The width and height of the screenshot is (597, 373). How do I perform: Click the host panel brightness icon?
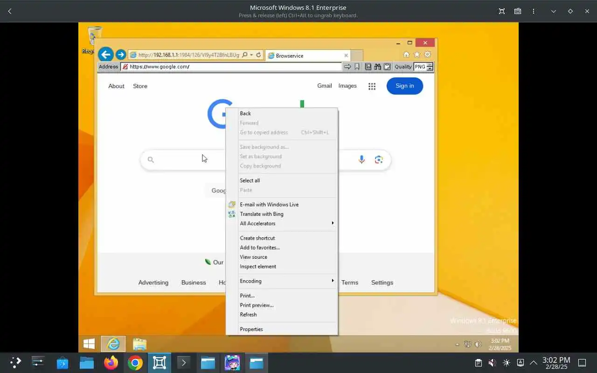pyautogui.click(x=507, y=363)
